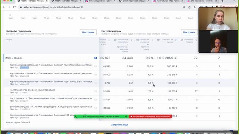Close the 'для компании - купить' tab
Screen dimensions: 239x134
216,1
